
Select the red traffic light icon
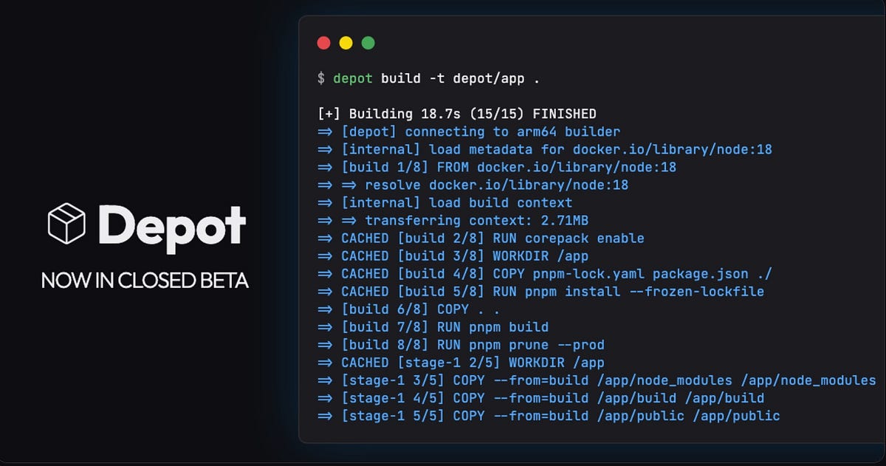[x=324, y=43]
